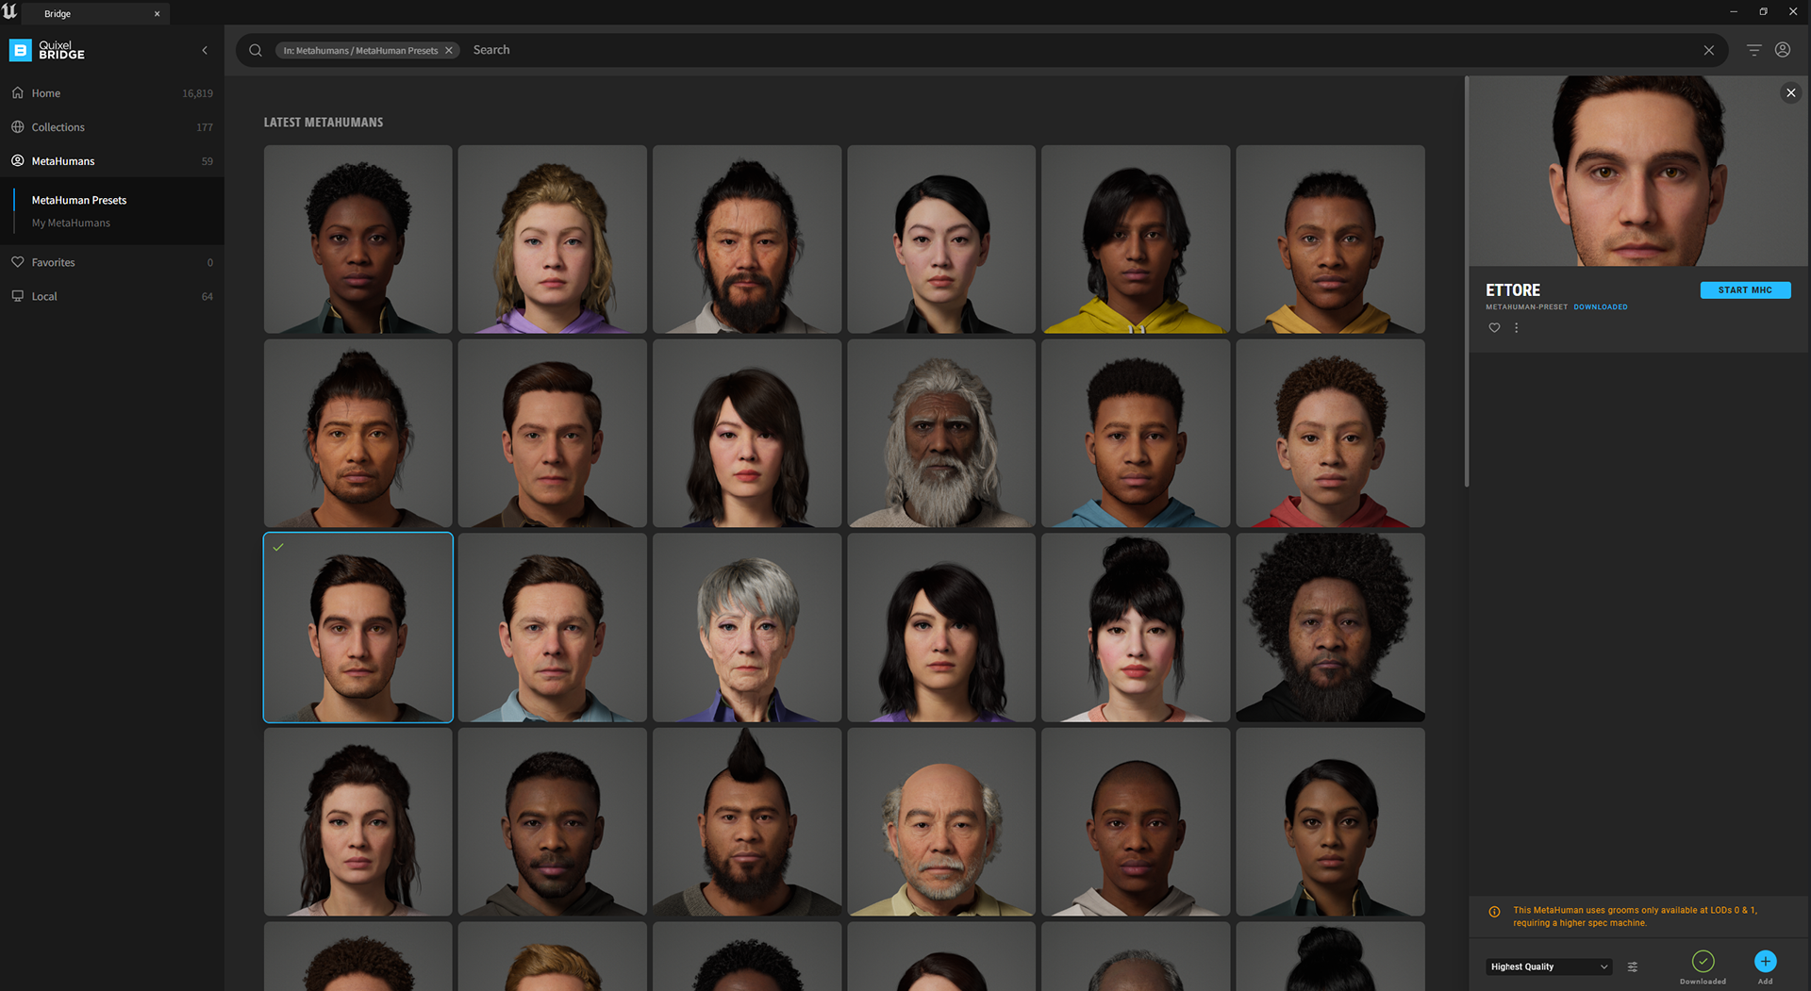Select MetaHuman Presets subcategory

(79, 200)
